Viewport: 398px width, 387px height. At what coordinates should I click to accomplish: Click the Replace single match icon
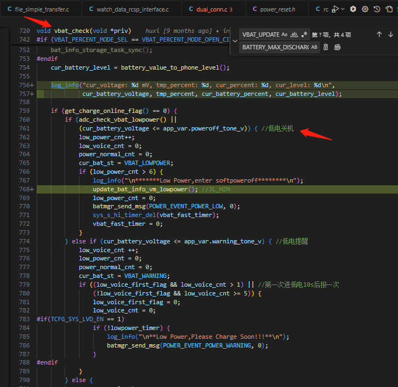tap(326, 47)
